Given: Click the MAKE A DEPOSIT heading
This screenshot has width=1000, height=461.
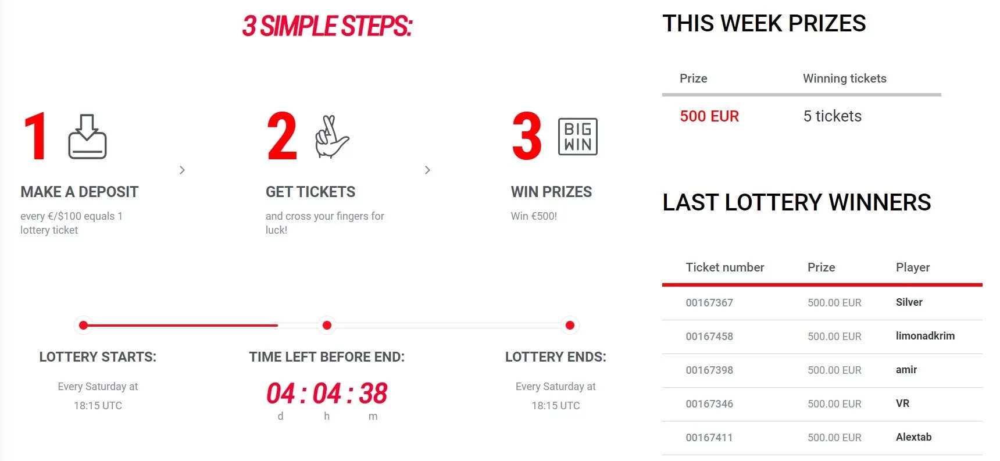Looking at the screenshot, I should pyautogui.click(x=80, y=192).
